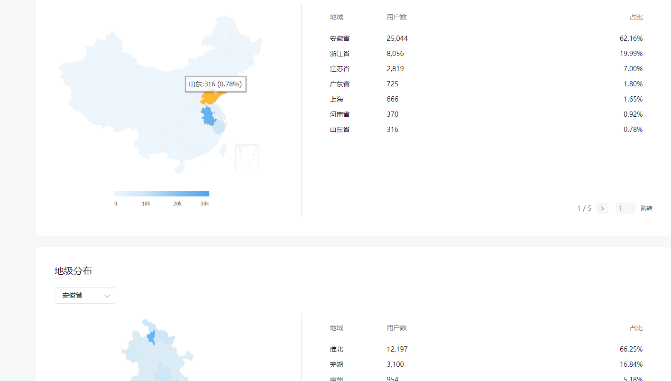Click the user count 370
Image resolution: width=671 pixels, height=381 pixels.
[393, 114]
